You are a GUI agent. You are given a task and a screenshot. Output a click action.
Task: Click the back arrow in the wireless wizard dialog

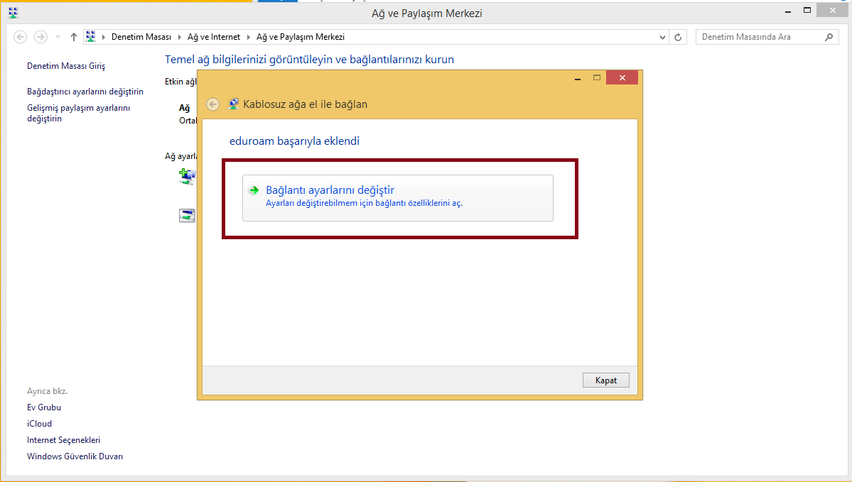click(x=212, y=104)
